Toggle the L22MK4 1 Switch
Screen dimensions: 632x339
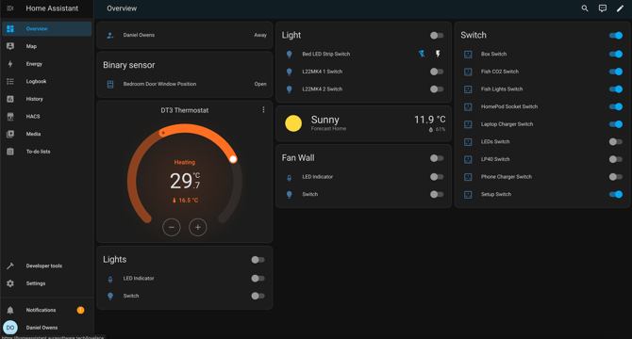pyautogui.click(x=437, y=72)
